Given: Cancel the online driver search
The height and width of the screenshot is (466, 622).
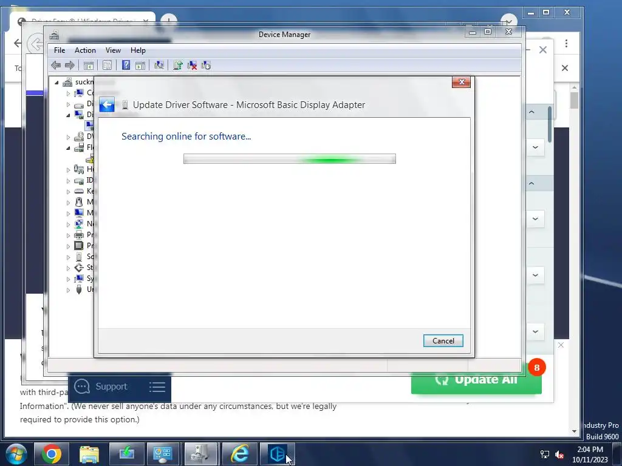Looking at the screenshot, I should 443,341.
